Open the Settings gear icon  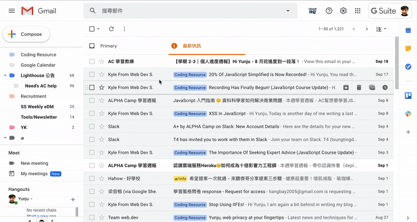[x=344, y=11]
